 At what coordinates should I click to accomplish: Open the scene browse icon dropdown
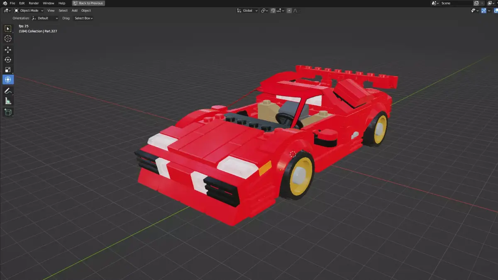pos(435,3)
